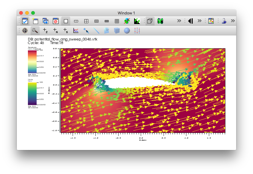Enable the Box tool icon
253x174 pixels.
click(117, 31)
